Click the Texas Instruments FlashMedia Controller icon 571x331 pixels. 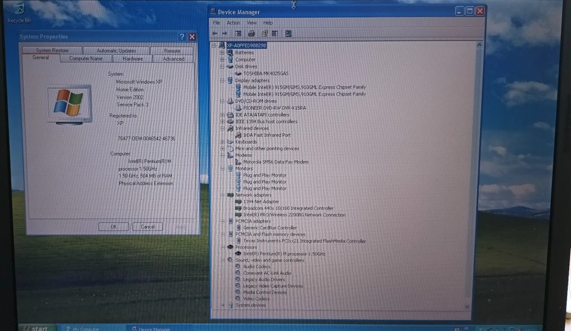(x=238, y=241)
